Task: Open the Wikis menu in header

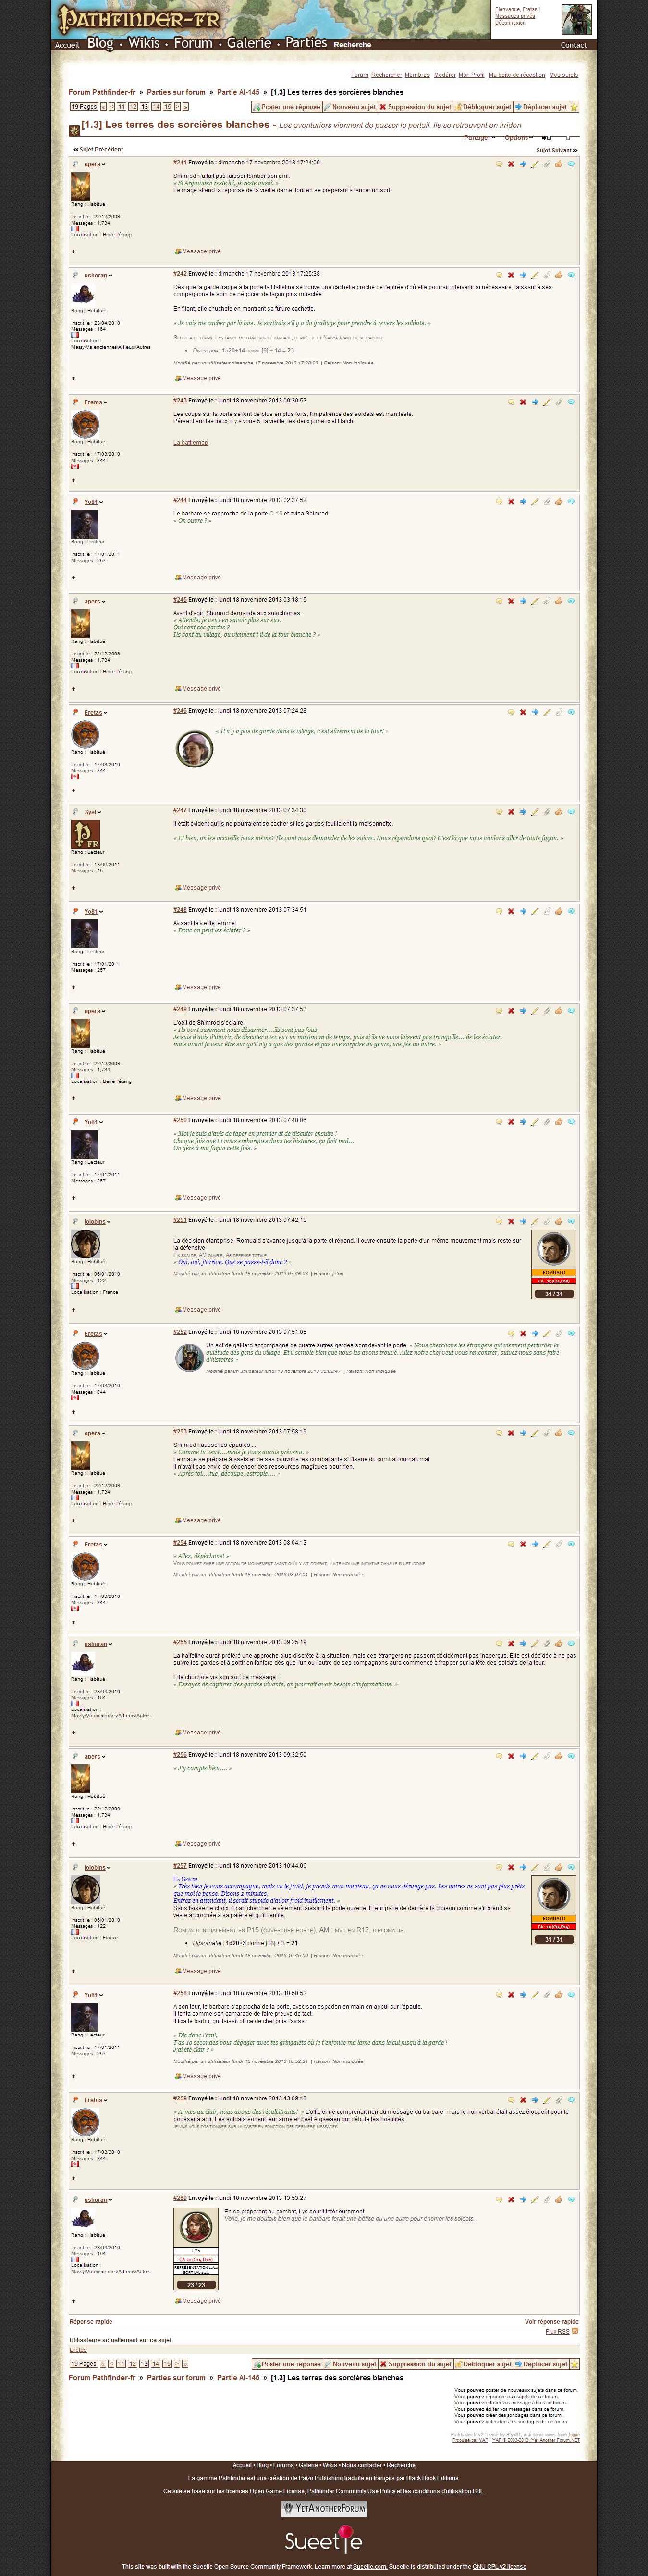Action: (143, 43)
